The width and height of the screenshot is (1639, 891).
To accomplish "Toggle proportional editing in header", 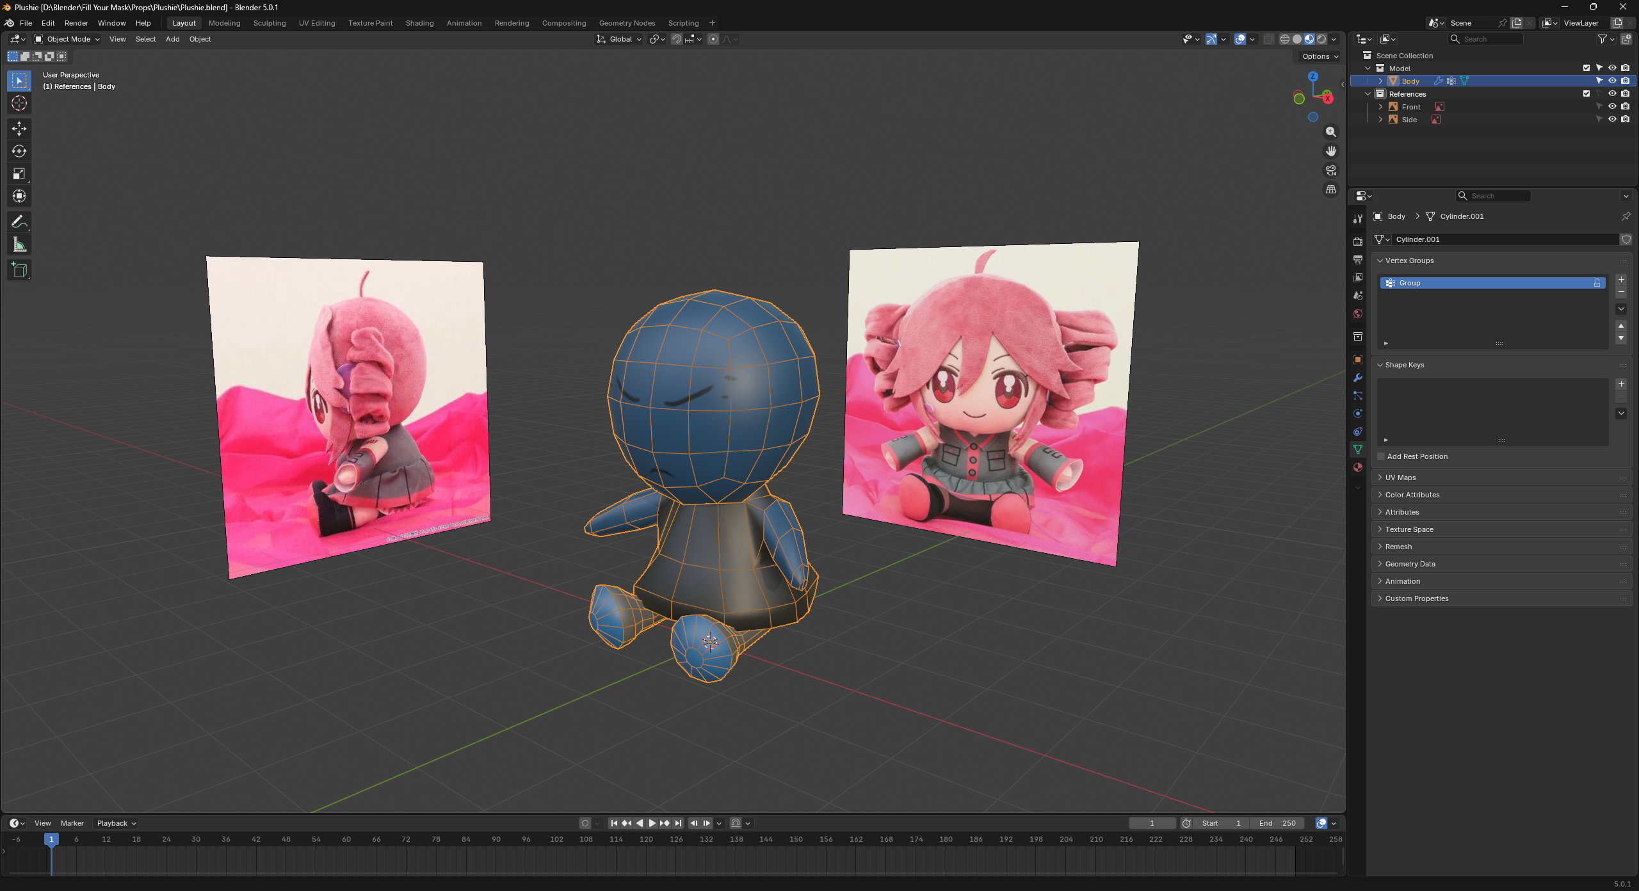I will coord(713,39).
